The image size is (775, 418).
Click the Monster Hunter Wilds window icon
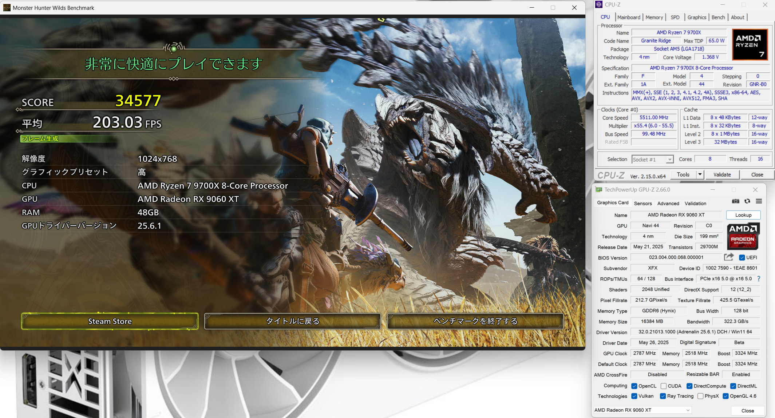pyautogui.click(x=7, y=8)
